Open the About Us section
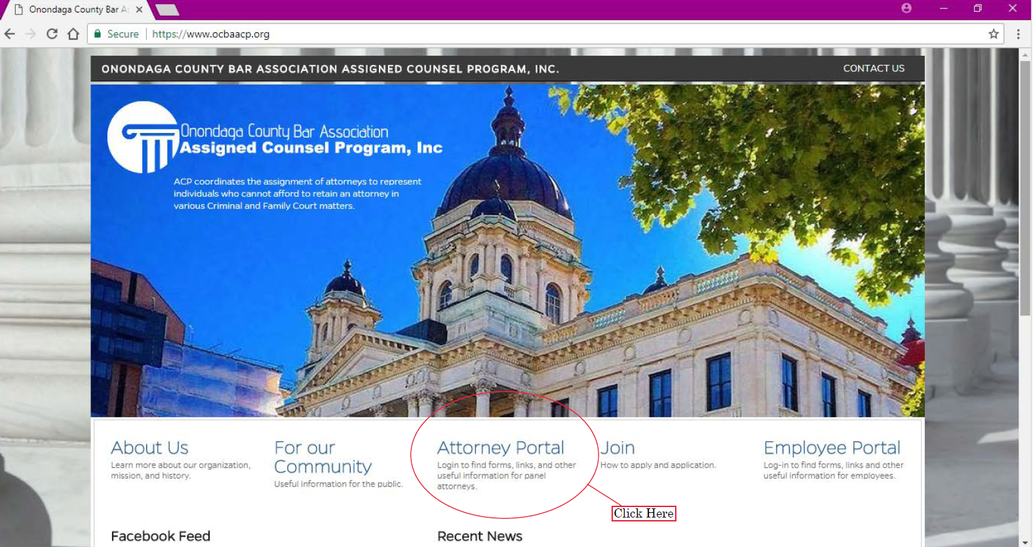Image resolution: width=1033 pixels, height=547 pixels. point(149,448)
